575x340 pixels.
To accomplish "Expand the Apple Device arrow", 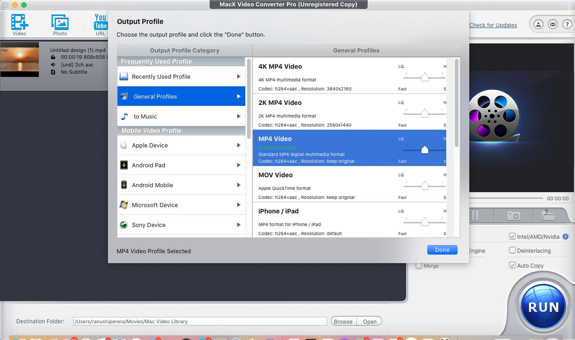I will coord(238,145).
